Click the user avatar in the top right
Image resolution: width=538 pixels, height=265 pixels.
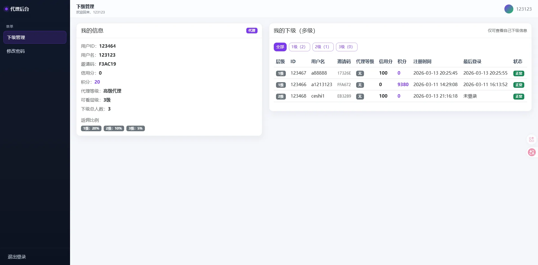[x=509, y=9]
